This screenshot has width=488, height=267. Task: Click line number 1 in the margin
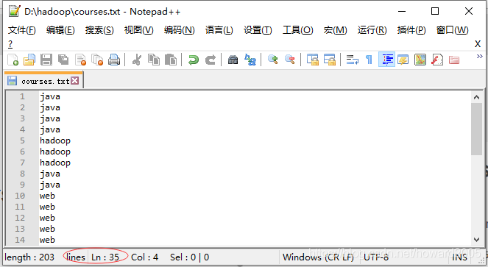click(22, 96)
